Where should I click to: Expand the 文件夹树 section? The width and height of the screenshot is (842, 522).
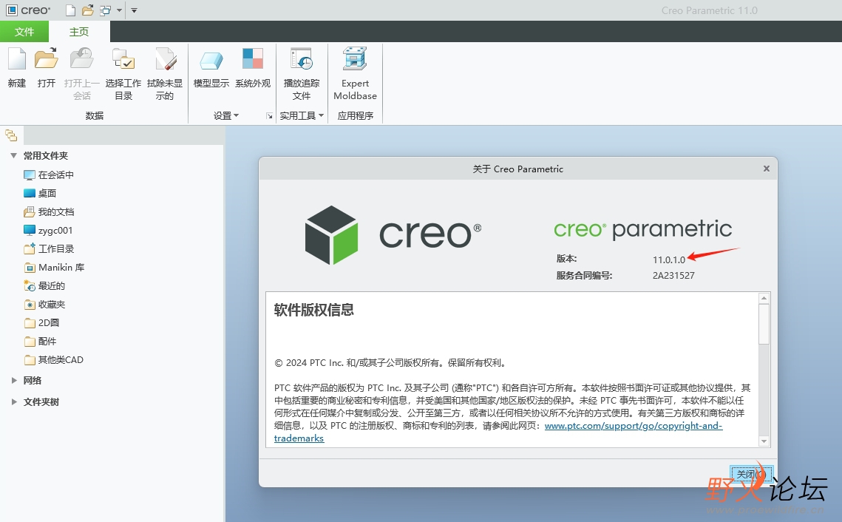(x=14, y=401)
